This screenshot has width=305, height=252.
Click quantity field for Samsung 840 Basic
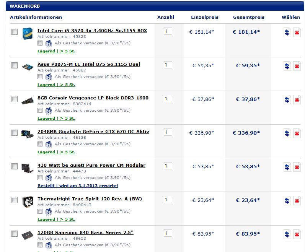pos(168,233)
